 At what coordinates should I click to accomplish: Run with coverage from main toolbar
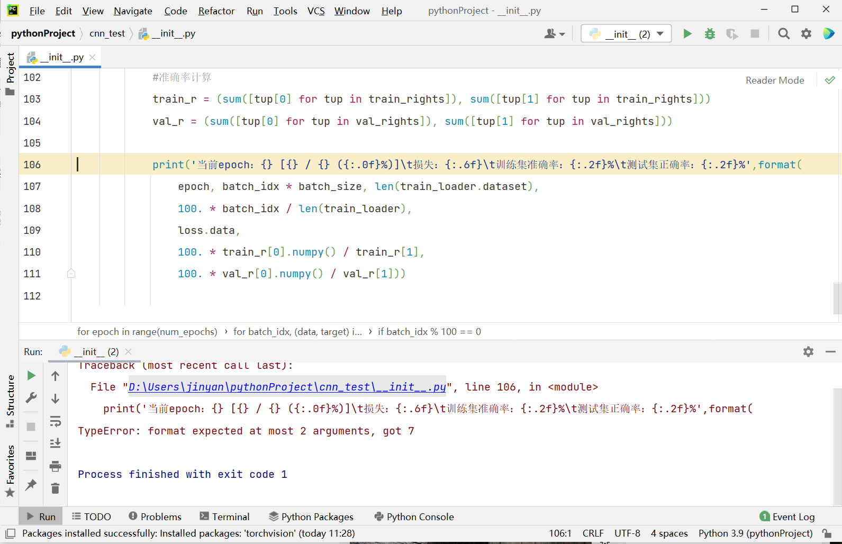click(x=732, y=34)
